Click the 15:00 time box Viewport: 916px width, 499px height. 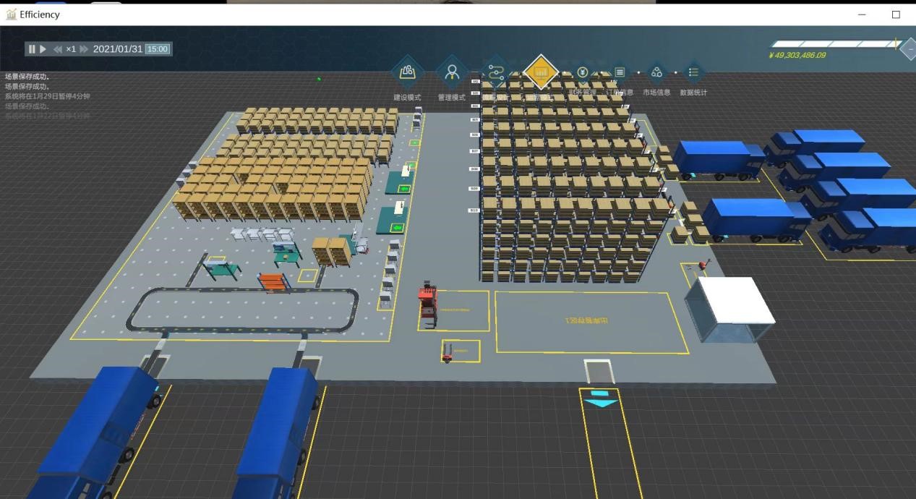click(158, 49)
